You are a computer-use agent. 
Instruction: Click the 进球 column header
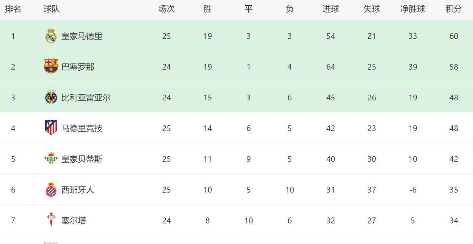coord(331,9)
